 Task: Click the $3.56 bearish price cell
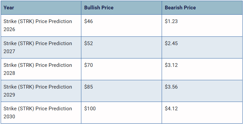coord(202,91)
